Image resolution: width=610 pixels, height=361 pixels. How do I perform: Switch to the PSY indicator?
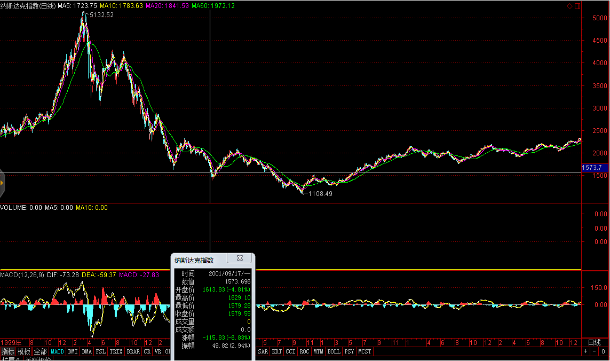point(350,351)
